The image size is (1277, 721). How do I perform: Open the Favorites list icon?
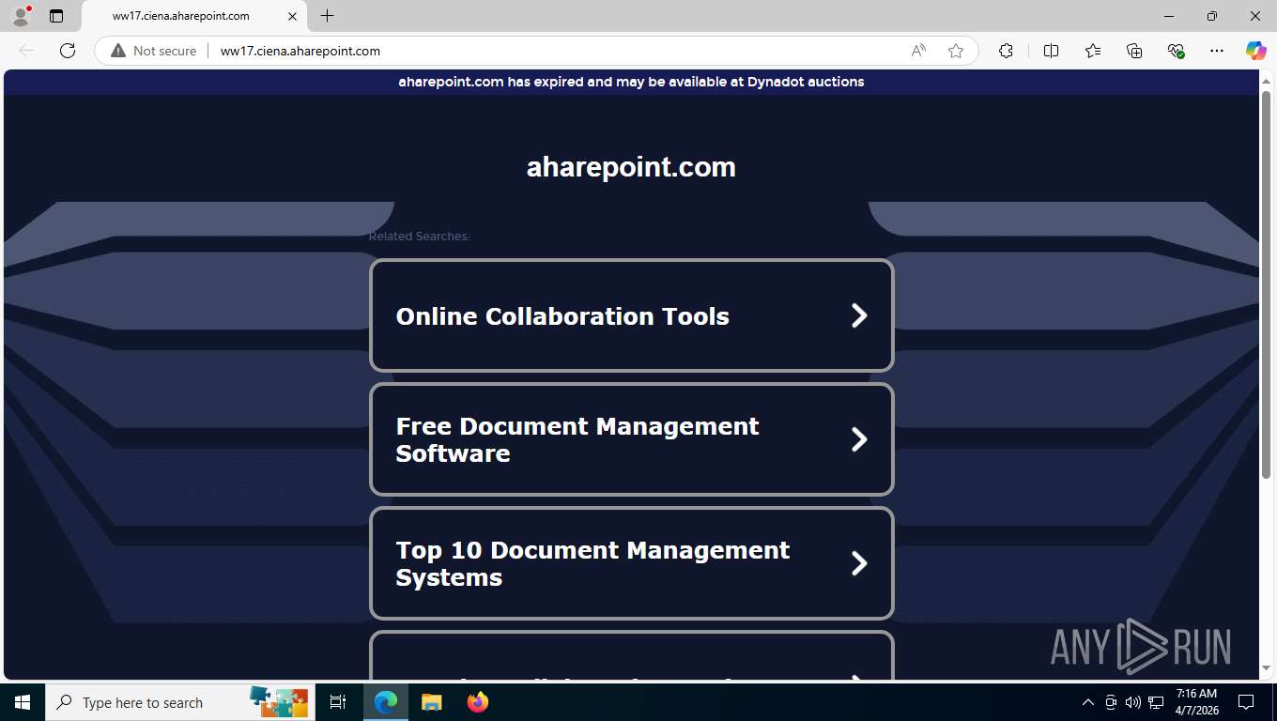point(1093,51)
